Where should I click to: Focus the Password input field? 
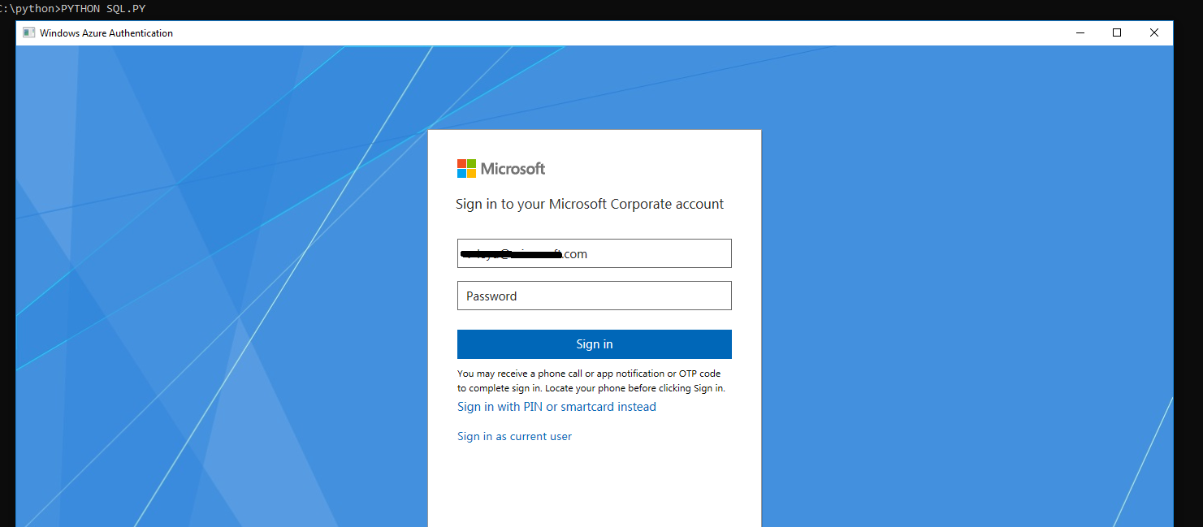pyautogui.click(x=594, y=296)
